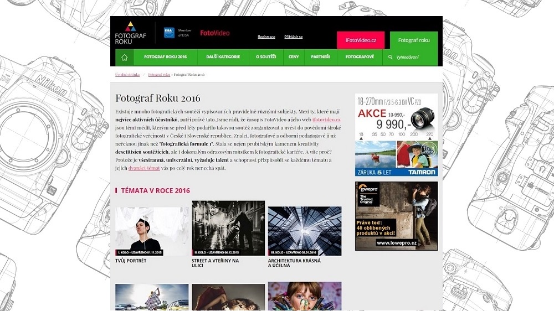The height and width of the screenshot is (311, 554).
Task: Open the DALŠÍ KATEGORIE menu item
Action: point(223,57)
